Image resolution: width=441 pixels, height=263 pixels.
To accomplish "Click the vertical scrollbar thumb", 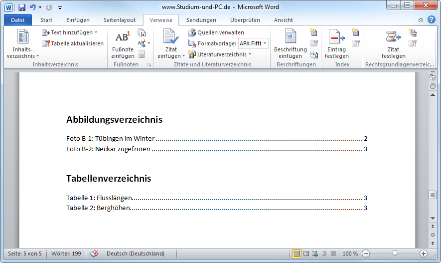I will [x=433, y=195].
